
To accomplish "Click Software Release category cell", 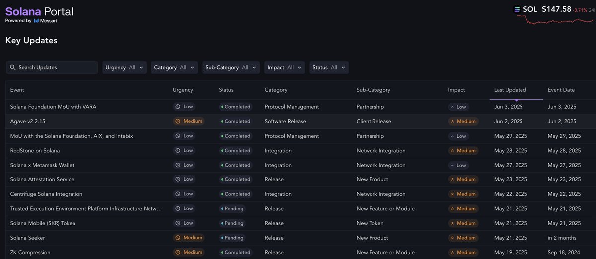I will (x=286, y=121).
